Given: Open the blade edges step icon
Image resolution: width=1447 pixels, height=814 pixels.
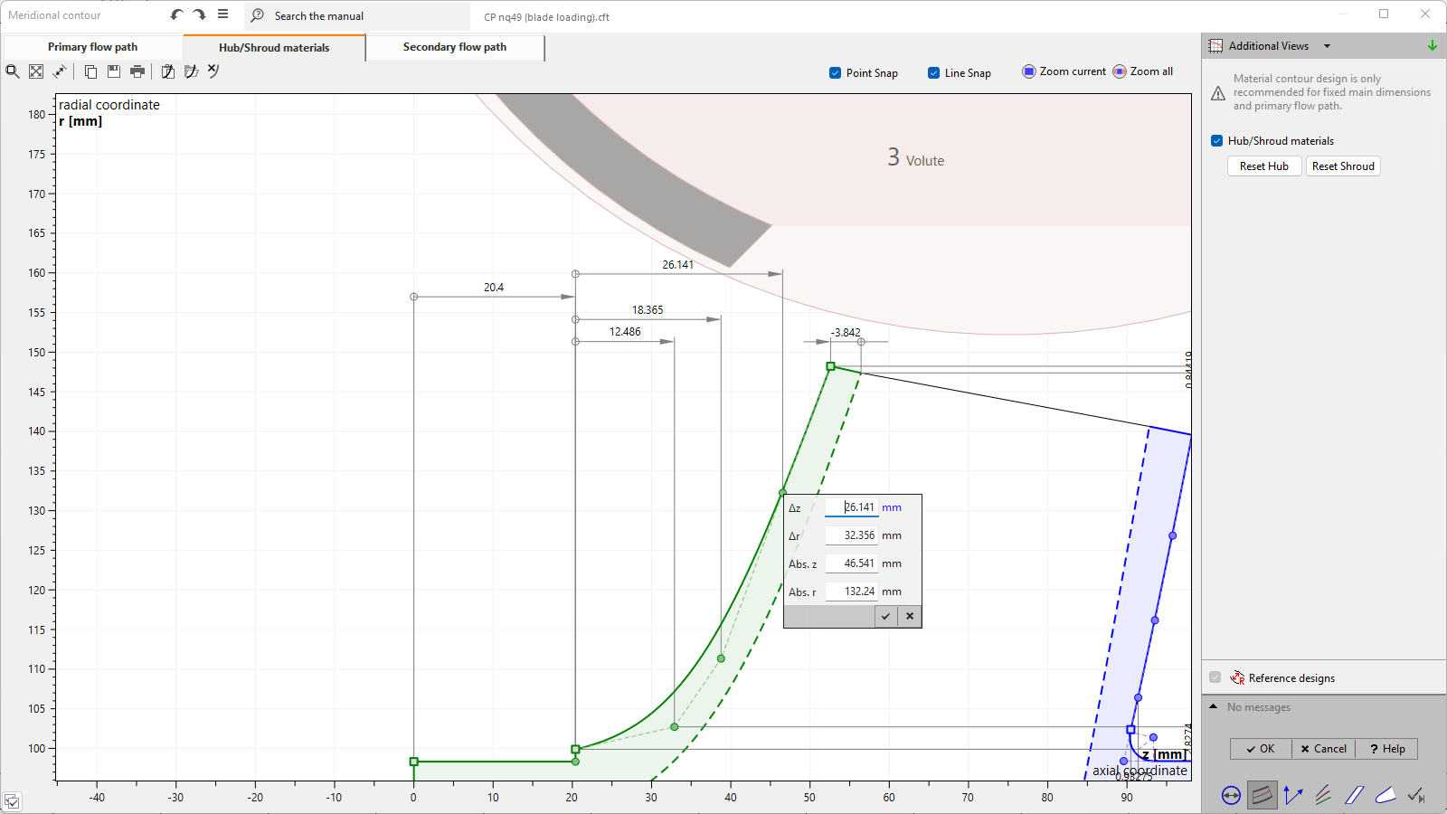Looking at the screenshot, I should 1386,795.
